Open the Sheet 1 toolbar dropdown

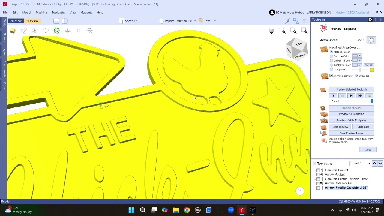pyautogui.click(x=128, y=21)
